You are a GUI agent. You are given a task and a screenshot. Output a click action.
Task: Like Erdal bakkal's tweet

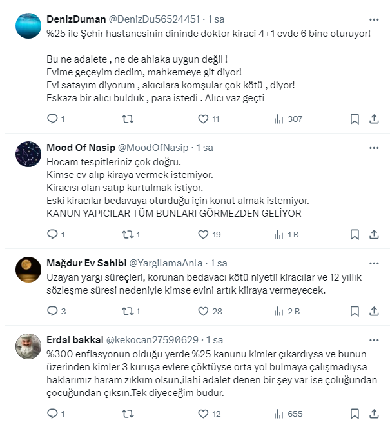tap(203, 414)
